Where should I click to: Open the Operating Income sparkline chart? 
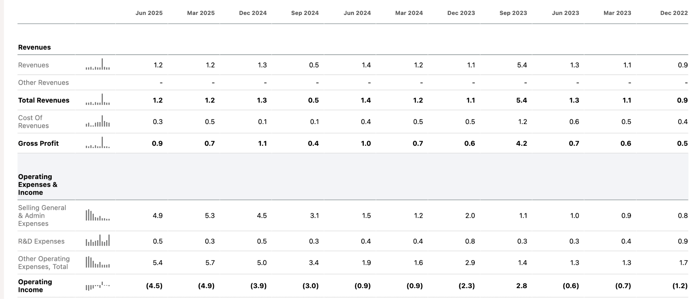pos(98,286)
